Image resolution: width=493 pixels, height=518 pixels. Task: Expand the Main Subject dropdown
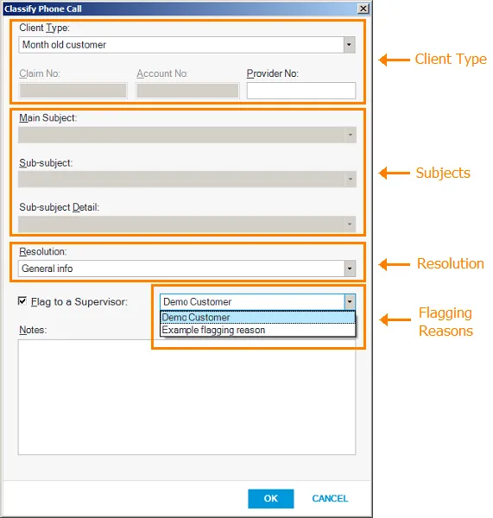click(350, 135)
